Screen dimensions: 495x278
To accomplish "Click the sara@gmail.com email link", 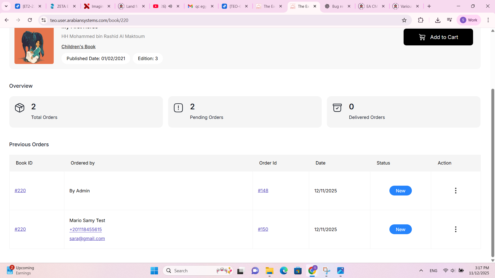I will [x=87, y=239].
